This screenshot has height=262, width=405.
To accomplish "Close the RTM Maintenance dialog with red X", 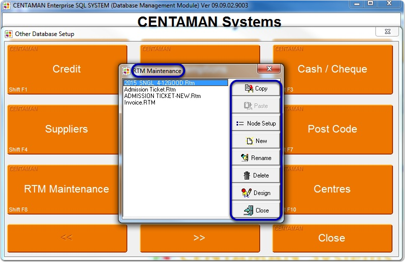I will 269,68.
